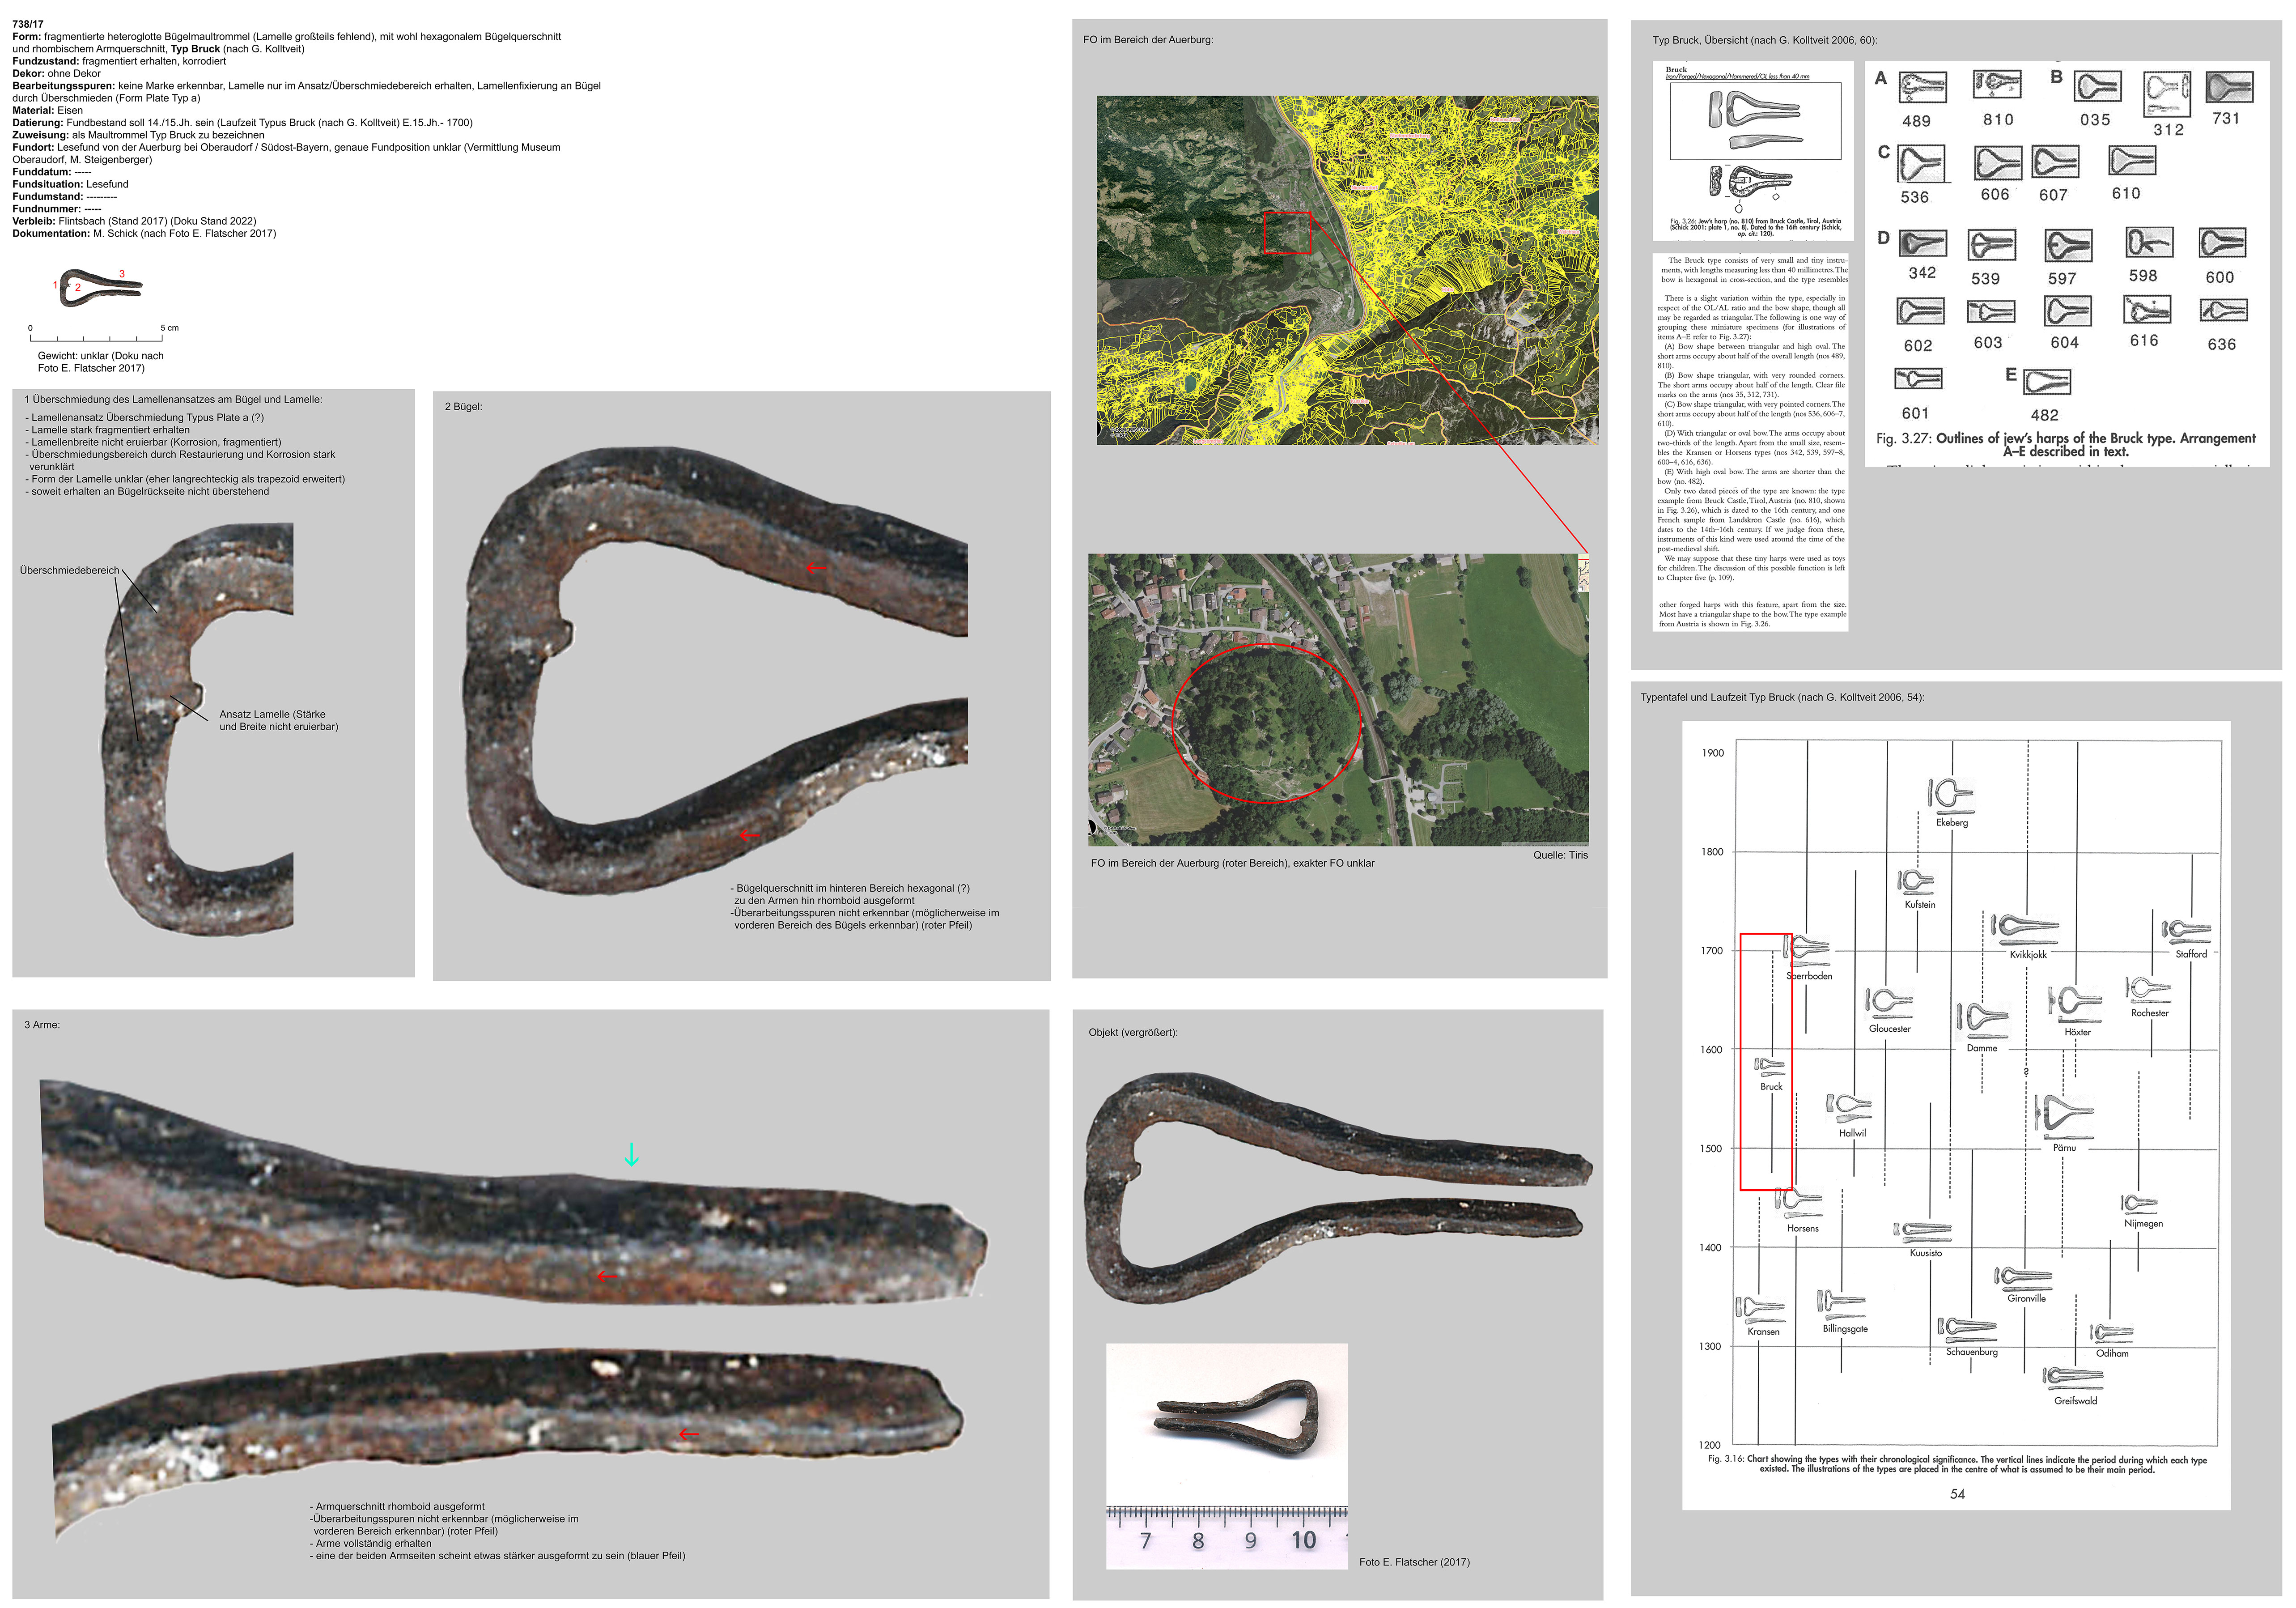
Task: Click the Ekeberg harp icon in chronology chart
Action: click(1950, 795)
